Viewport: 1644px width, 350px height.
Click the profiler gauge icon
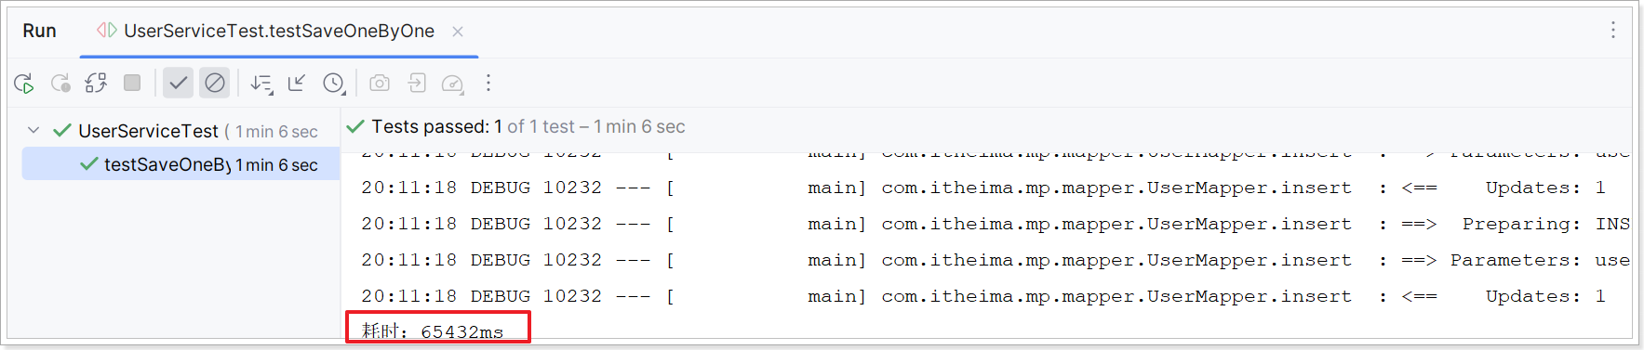coord(453,84)
